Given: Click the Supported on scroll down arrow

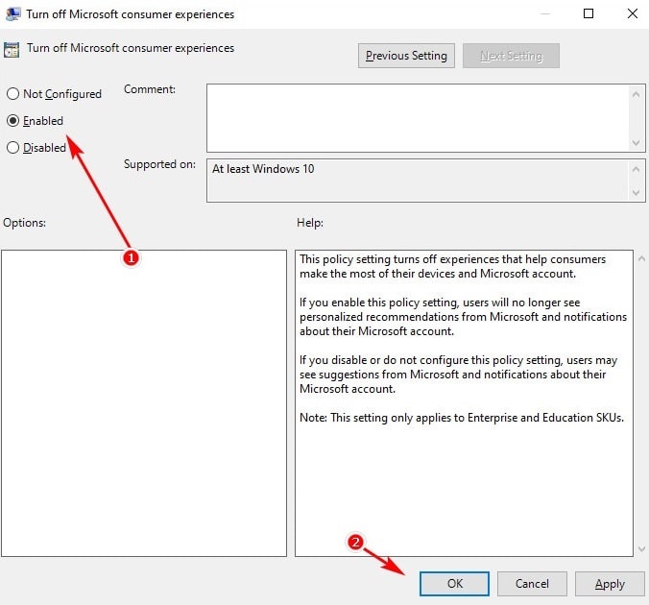Looking at the screenshot, I should [x=637, y=193].
